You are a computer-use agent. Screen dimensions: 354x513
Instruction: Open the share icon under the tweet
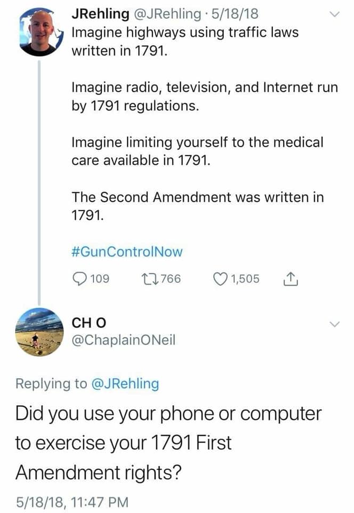tap(289, 279)
